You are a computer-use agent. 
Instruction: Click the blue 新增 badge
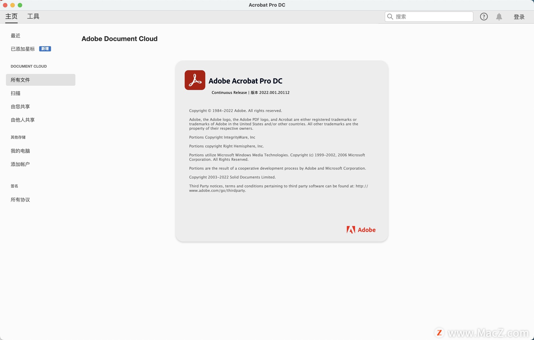tap(45, 49)
